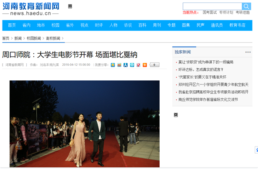Viewport: 258px width, 169px height.
Task: Click the broken image icon below 独家新闻 list
Action: [176, 115]
